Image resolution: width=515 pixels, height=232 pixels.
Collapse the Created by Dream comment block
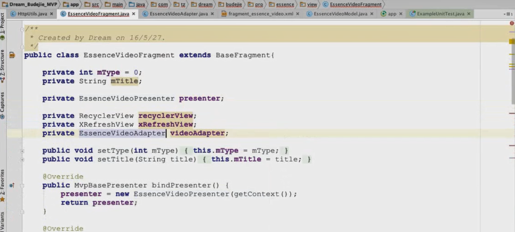click(x=22, y=29)
